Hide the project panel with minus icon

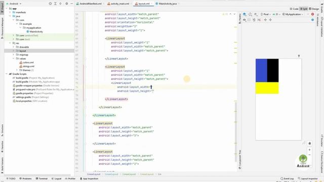(x=71, y=4)
